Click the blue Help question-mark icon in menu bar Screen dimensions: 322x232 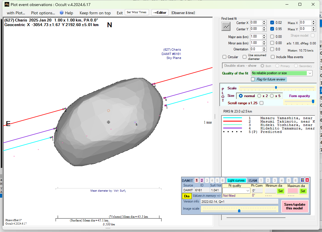click(x=62, y=13)
